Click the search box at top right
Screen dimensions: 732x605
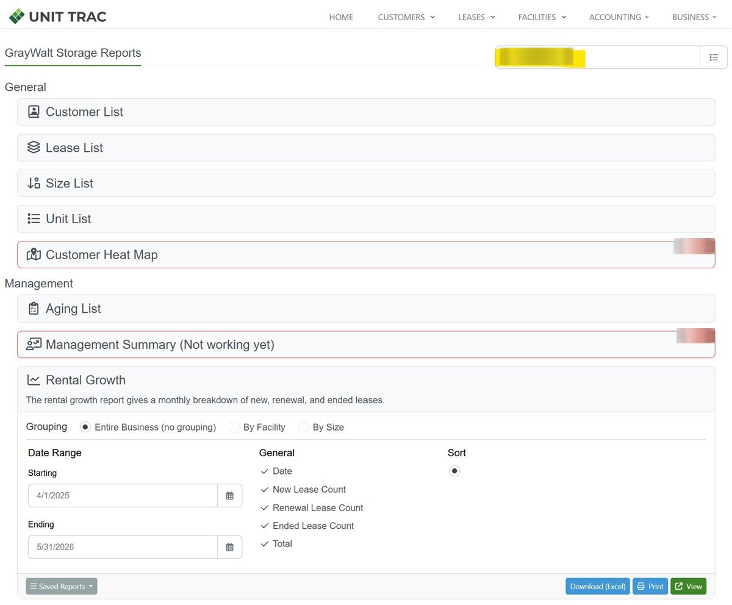coord(597,57)
